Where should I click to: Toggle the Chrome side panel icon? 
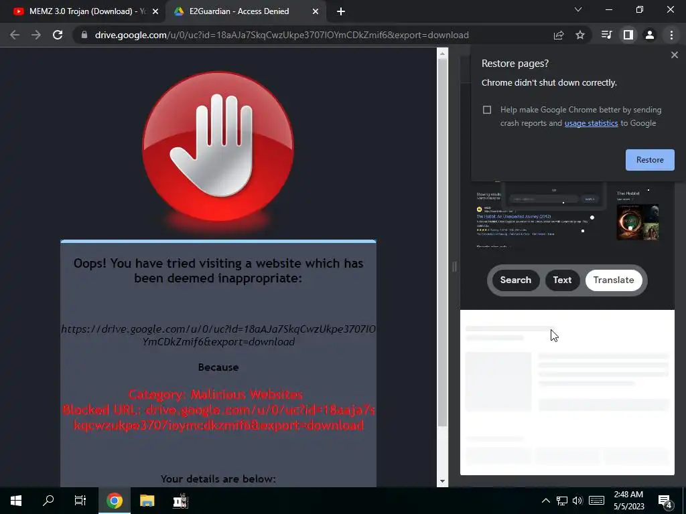pyautogui.click(x=628, y=35)
